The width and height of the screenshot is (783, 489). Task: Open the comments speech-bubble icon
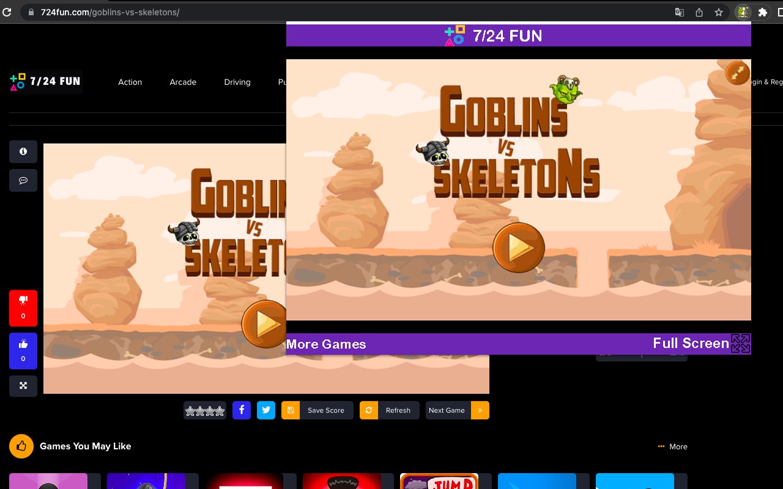click(23, 180)
